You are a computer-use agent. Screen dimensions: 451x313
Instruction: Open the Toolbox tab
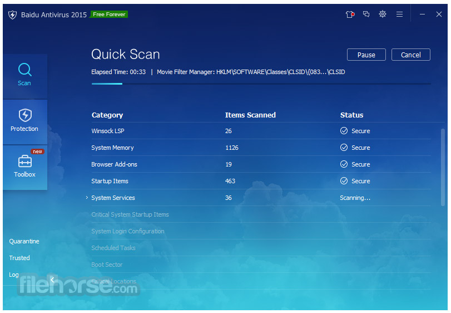(x=24, y=167)
